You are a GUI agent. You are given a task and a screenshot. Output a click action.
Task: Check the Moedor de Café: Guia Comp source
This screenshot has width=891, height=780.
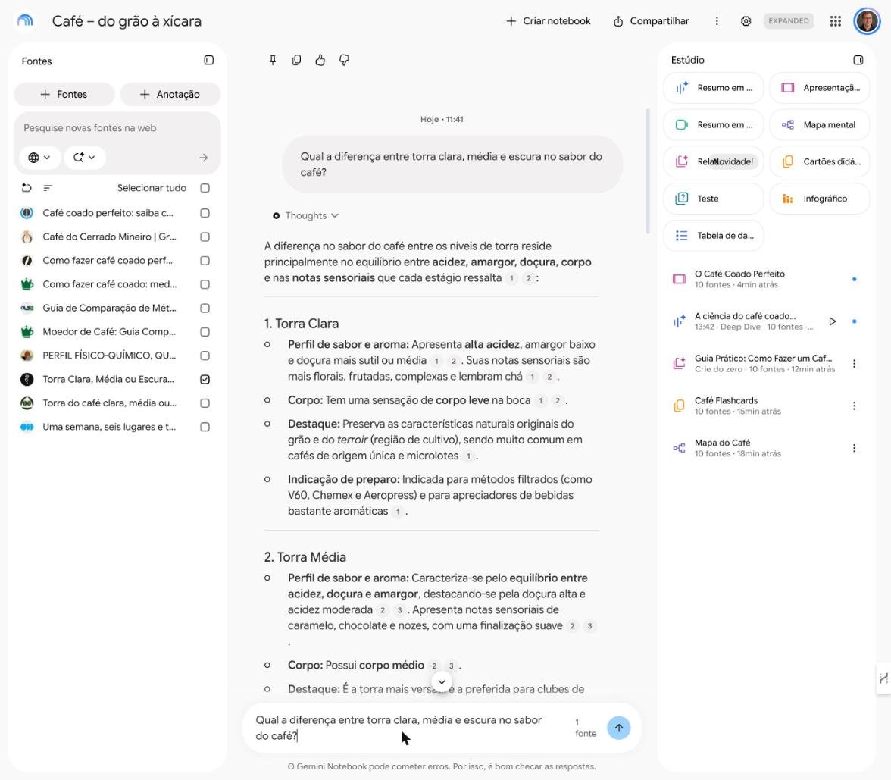[205, 331]
